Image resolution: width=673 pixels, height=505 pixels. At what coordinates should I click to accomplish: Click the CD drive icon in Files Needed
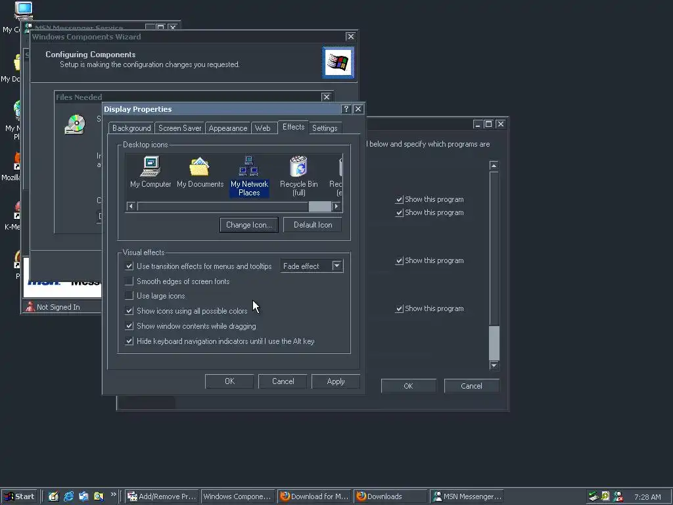click(x=75, y=124)
